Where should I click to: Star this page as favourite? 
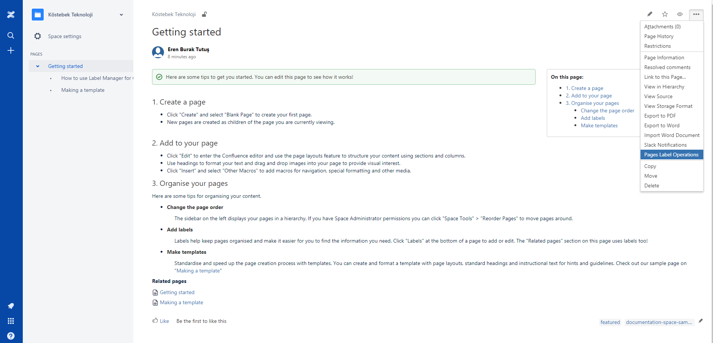(x=665, y=14)
